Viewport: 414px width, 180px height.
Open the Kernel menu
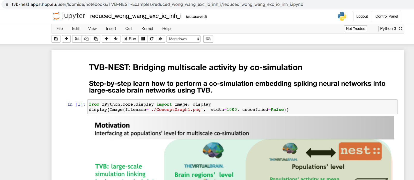[x=147, y=29]
